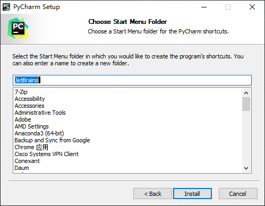The height and width of the screenshot is (206, 265).
Task: Click the scroll down arrow in folder list
Action: 246,168
